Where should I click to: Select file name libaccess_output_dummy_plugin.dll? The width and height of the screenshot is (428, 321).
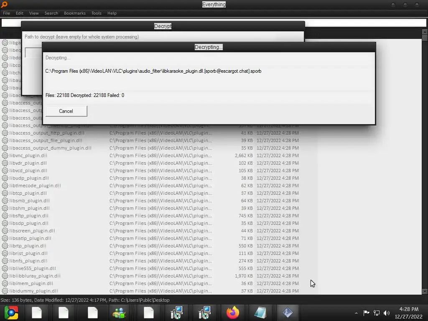[x=50, y=148]
